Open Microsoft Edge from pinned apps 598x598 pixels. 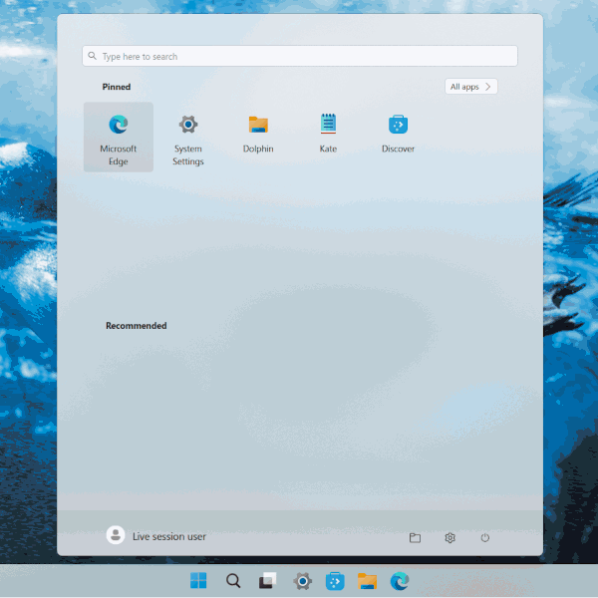point(119,136)
